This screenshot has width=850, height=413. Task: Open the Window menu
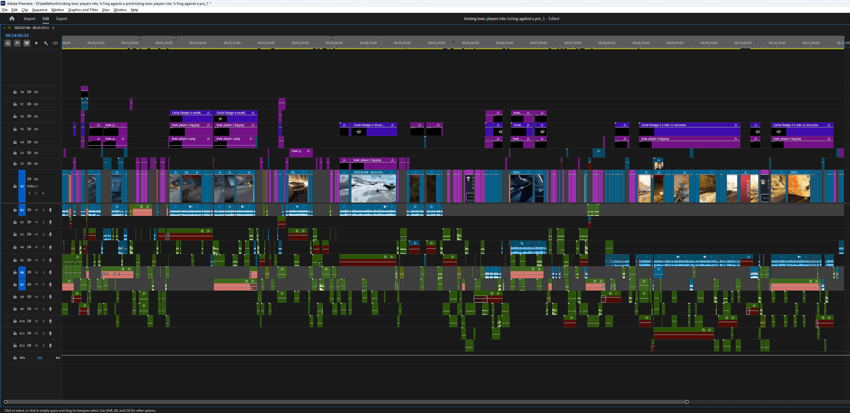120,10
